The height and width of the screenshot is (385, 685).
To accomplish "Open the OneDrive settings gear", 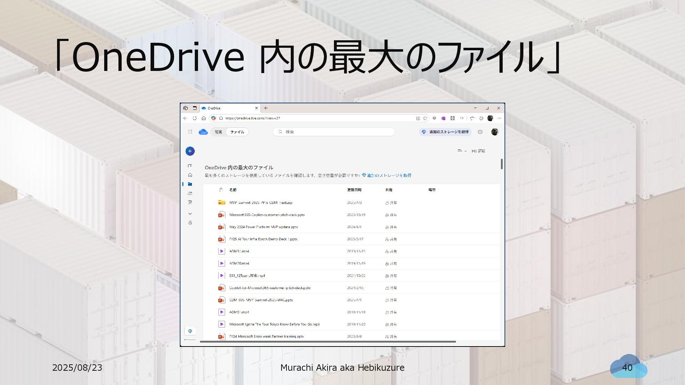I will [x=480, y=132].
